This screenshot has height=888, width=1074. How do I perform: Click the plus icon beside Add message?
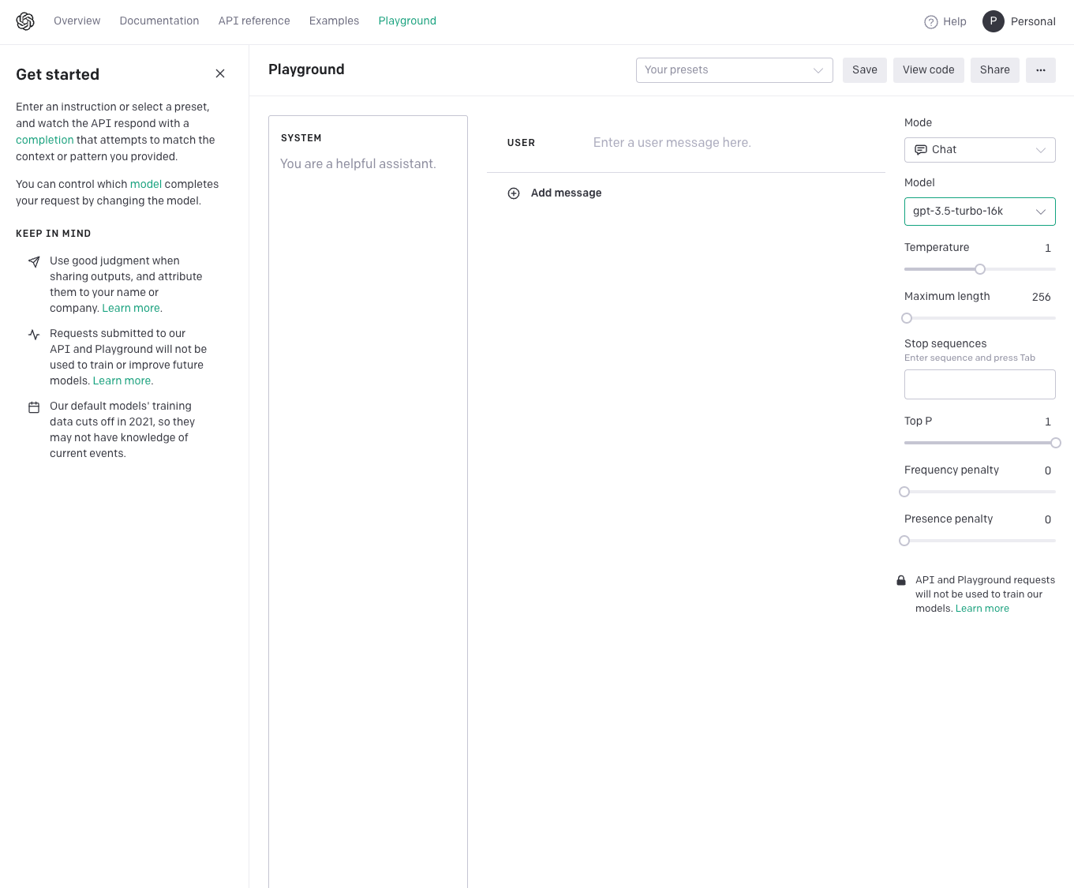tap(514, 193)
